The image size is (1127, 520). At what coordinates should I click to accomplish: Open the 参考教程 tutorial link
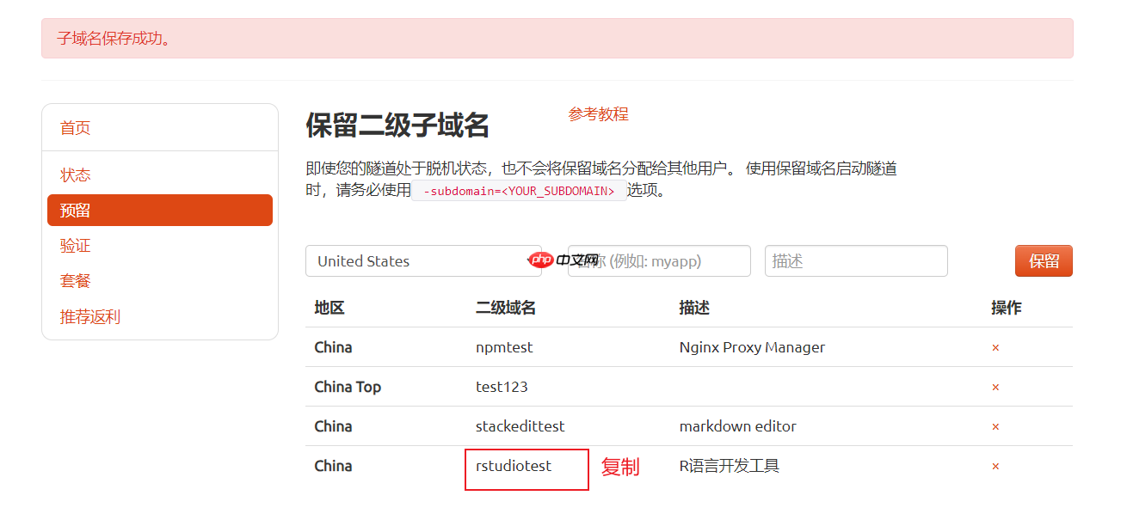pos(597,113)
